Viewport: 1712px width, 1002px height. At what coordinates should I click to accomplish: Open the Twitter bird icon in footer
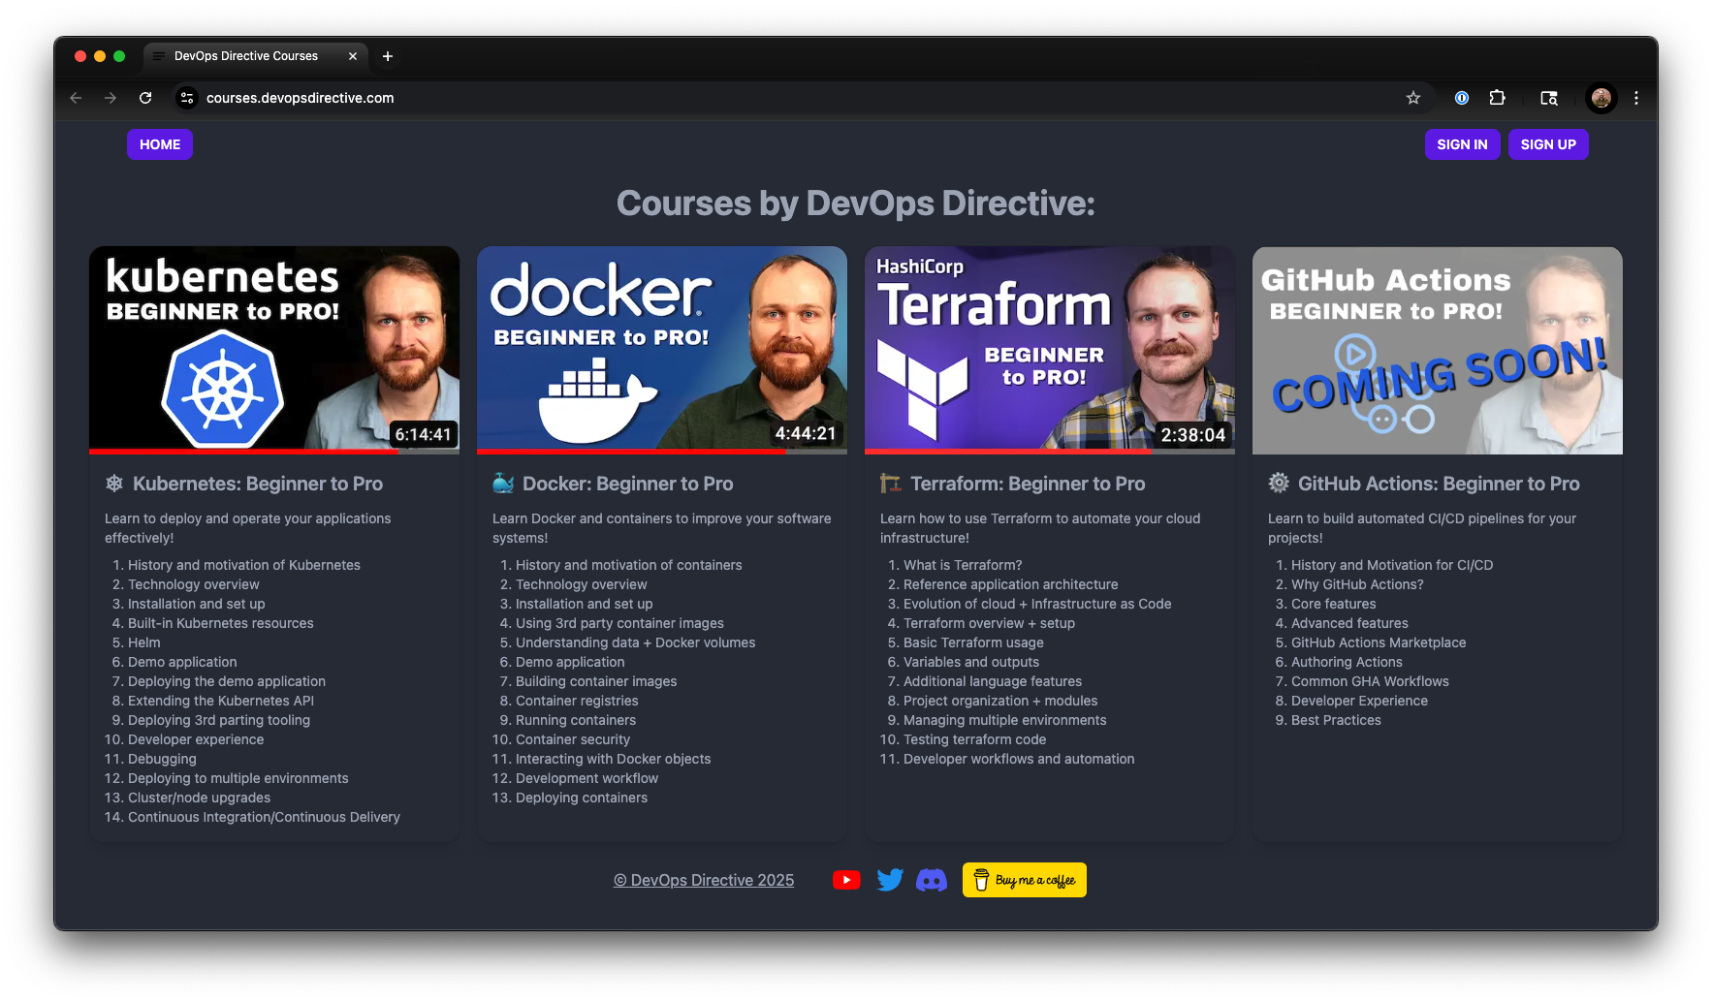890,880
